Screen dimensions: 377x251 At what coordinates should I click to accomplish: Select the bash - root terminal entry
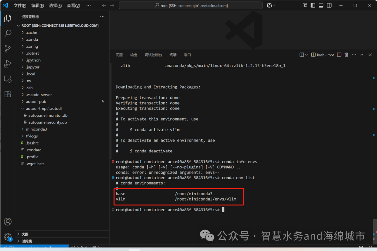click(x=325, y=54)
